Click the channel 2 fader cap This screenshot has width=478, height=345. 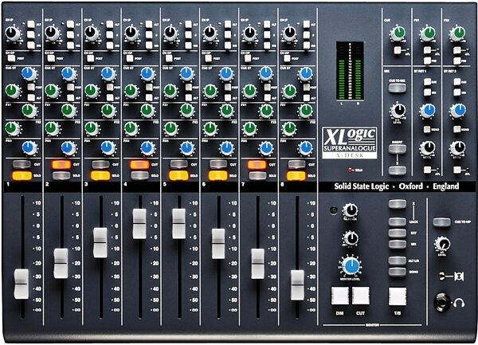click(61, 263)
